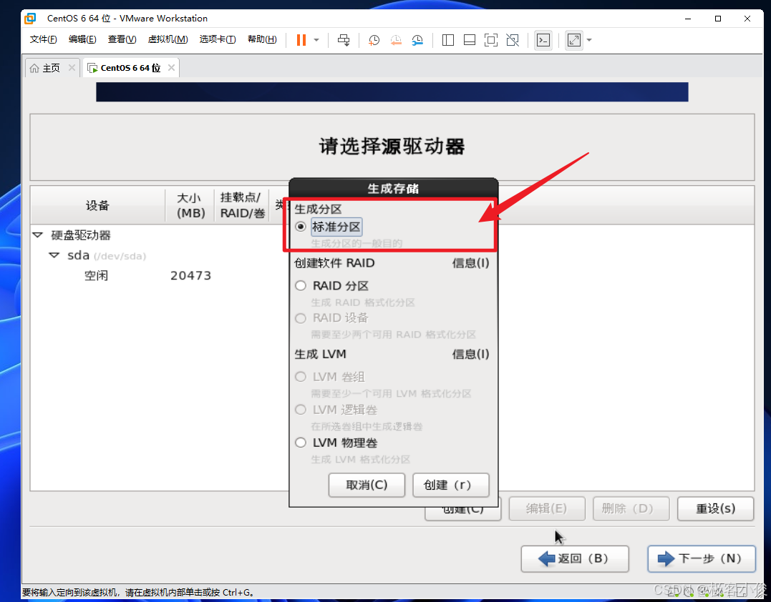Screen dimensions: 771x602
Task: Close the 主页 tab
Action: [x=72, y=68]
